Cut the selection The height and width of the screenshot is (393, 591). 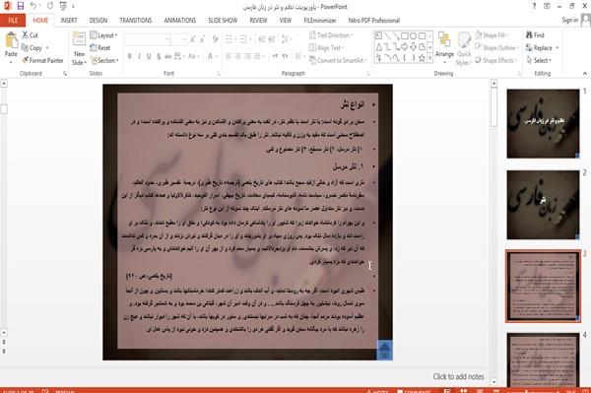coord(31,35)
